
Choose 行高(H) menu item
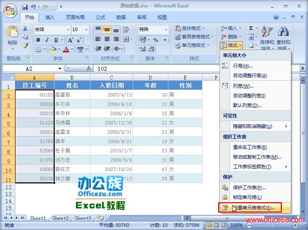(x=255, y=66)
